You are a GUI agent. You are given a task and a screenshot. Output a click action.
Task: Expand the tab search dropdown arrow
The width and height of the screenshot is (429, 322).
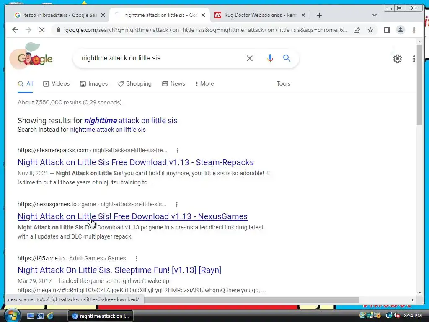pyautogui.click(x=375, y=15)
